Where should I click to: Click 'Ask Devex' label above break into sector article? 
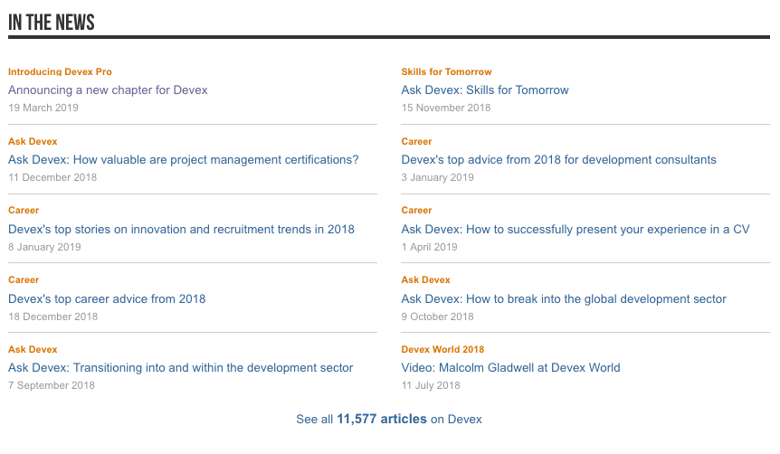tap(425, 279)
